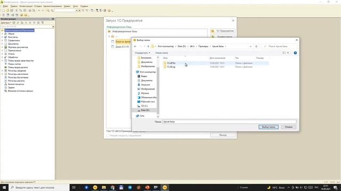Open the Правка menu
The height and width of the screenshot is (191, 341).
(14, 6)
